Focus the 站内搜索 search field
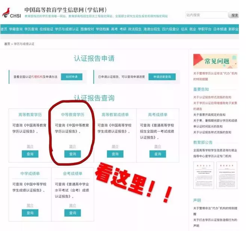 206,15
